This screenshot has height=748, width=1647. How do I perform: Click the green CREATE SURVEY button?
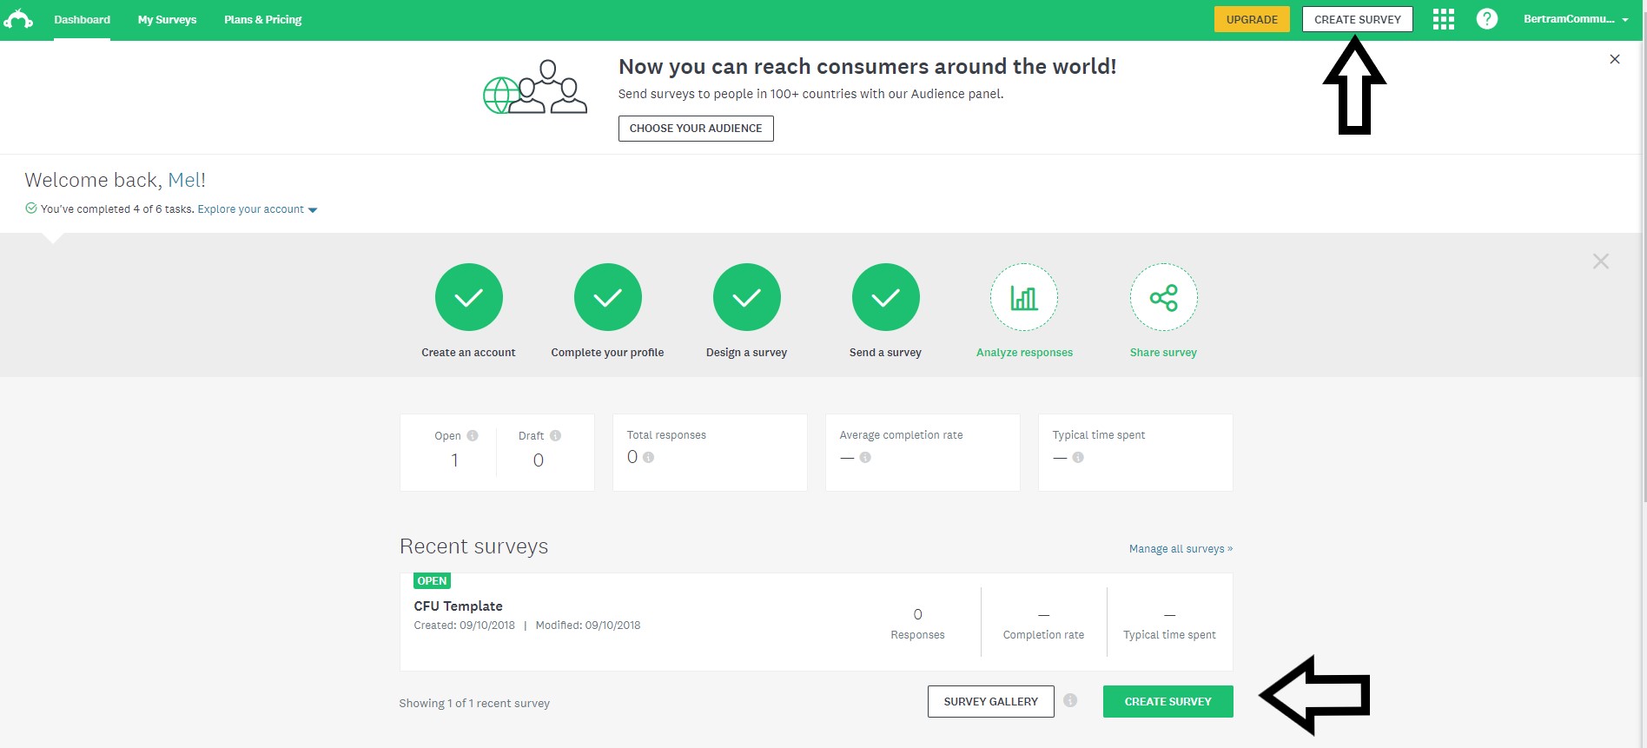pyautogui.click(x=1167, y=701)
